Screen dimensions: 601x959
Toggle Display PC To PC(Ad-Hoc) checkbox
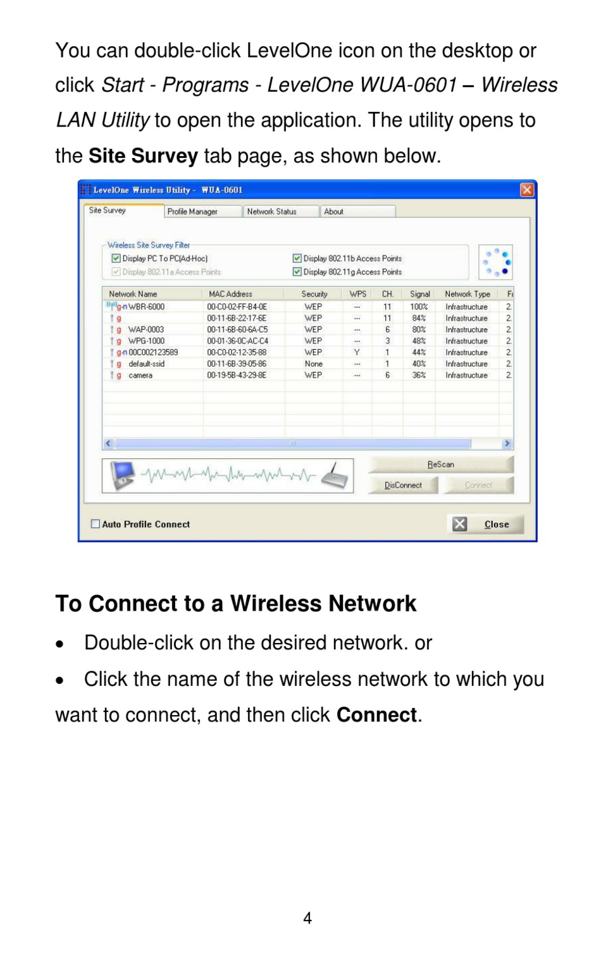(x=116, y=258)
